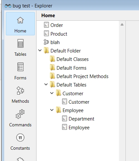
Task: Collapse the Default Folder node
Action: (40, 50)
